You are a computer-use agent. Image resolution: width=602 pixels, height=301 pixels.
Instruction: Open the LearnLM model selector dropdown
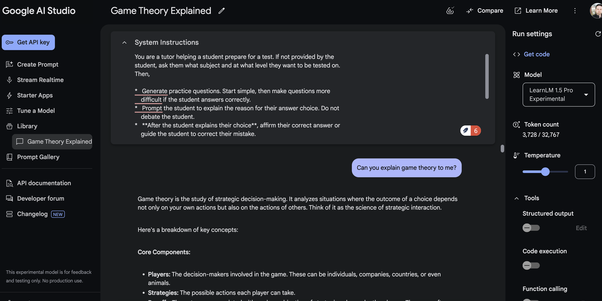[x=558, y=94]
